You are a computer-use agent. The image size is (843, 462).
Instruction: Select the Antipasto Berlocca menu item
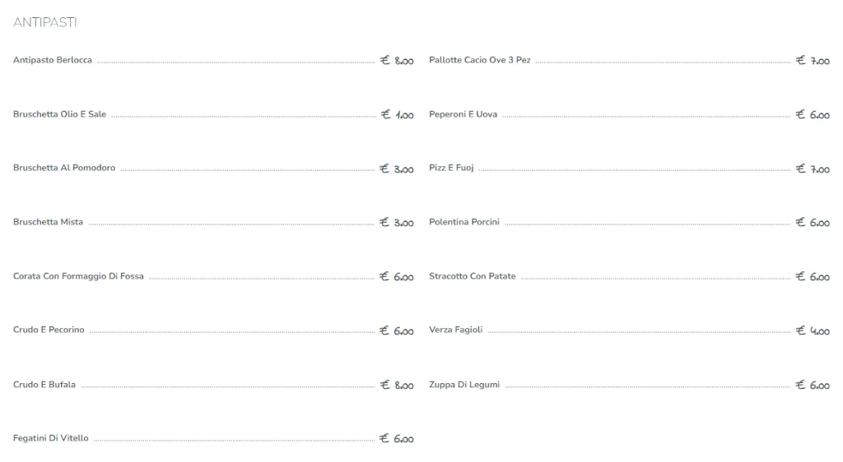[x=53, y=60]
